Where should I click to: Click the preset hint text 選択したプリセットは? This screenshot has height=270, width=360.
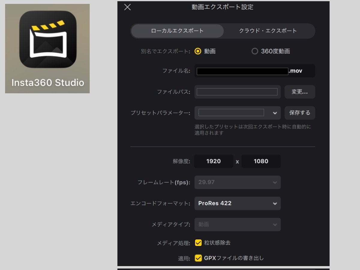[x=253, y=130]
